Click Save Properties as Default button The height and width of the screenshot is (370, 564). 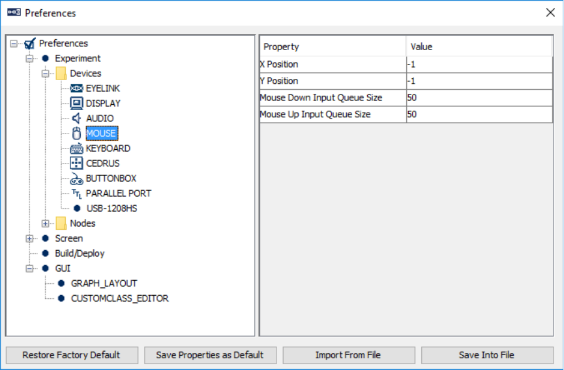pyautogui.click(x=211, y=355)
